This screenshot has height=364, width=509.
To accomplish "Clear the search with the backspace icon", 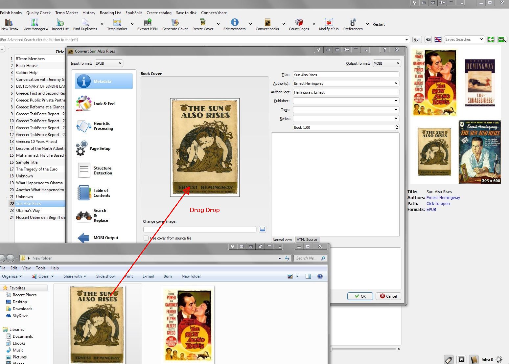I will 428,39.
